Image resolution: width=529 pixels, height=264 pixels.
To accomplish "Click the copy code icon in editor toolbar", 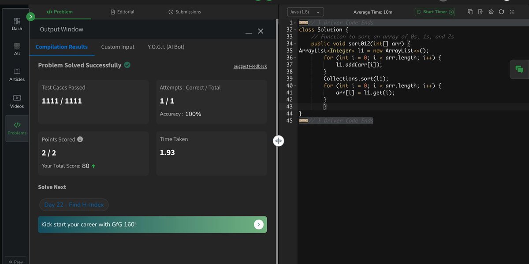I will click(470, 12).
